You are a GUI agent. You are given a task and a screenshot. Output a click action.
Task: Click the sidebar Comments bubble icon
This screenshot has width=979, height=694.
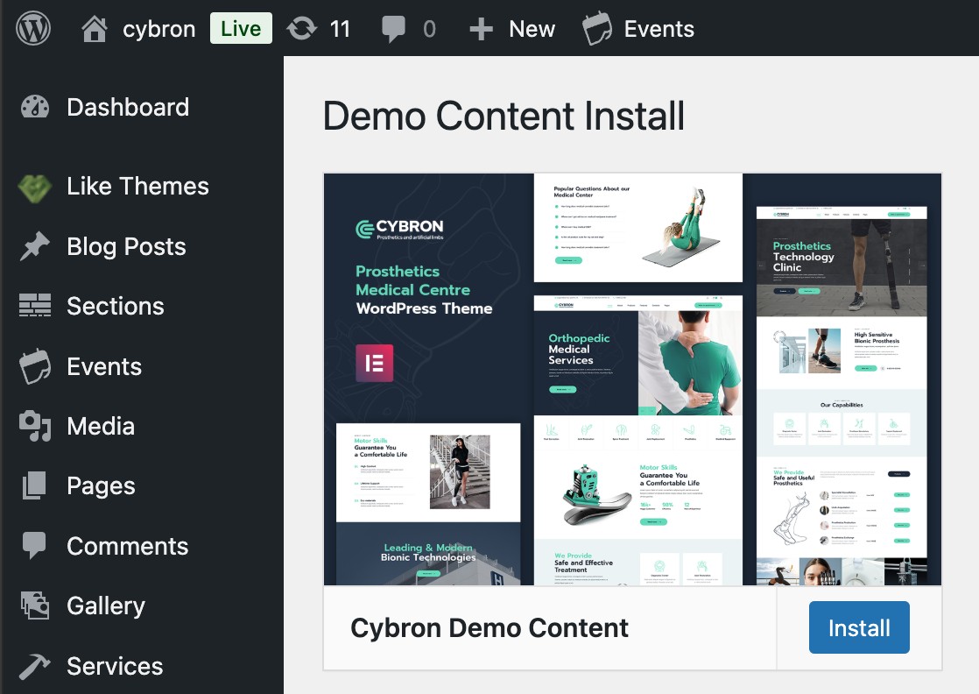pos(34,546)
